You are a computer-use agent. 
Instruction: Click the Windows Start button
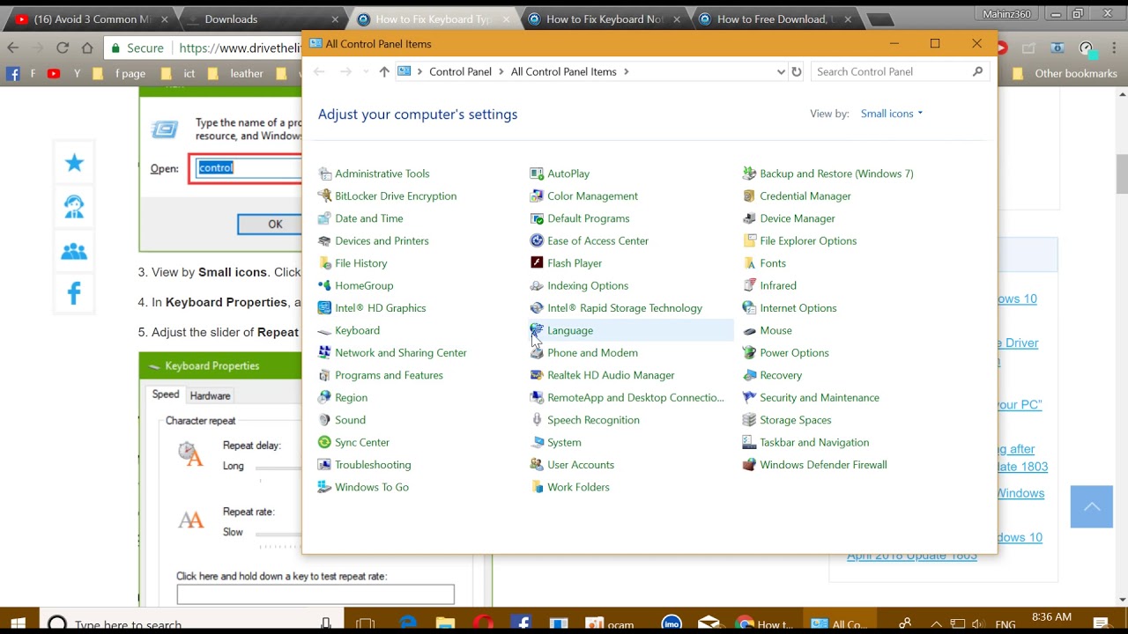click(18, 623)
